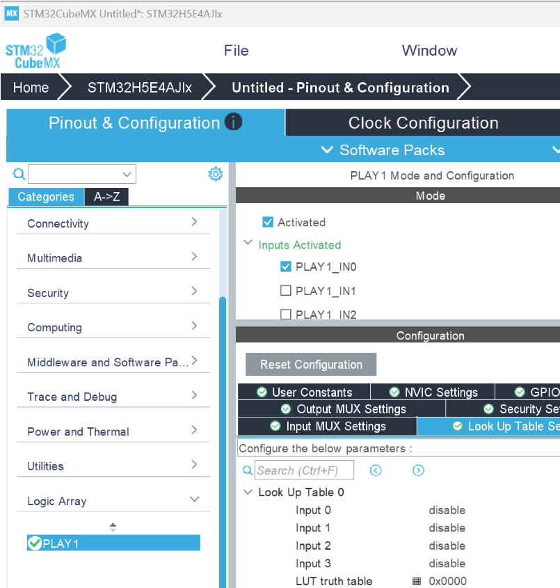
Task: Open the Input MUX Settings tab
Action: 327,426
